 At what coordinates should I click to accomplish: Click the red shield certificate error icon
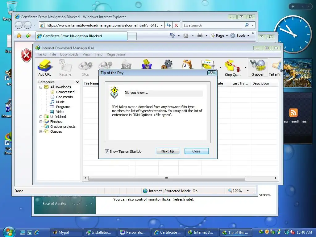pos(26,55)
